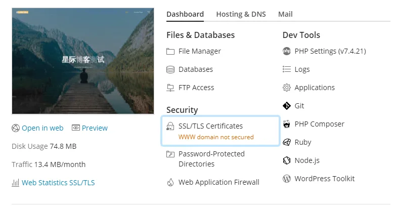Image resolution: width=395 pixels, height=208 pixels.
Task: Click the Node.js hexagon icon
Action: click(x=287, y=160)
